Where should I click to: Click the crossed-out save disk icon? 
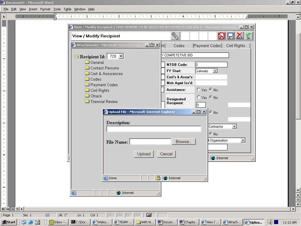(221, 36)
